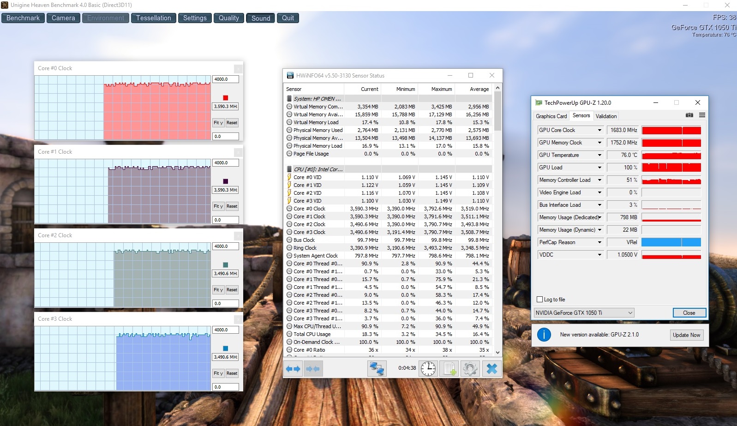Close the Core #2 Clock graph window
This screenshot has height=426, width=737.
tap(238, 235)
